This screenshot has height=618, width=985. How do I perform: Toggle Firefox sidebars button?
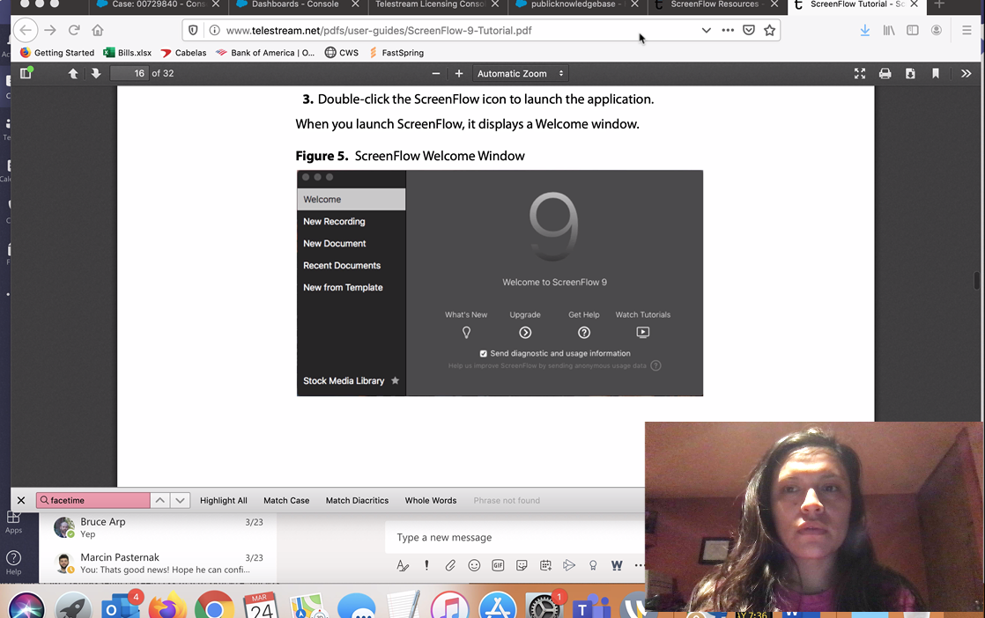(913, 30)
